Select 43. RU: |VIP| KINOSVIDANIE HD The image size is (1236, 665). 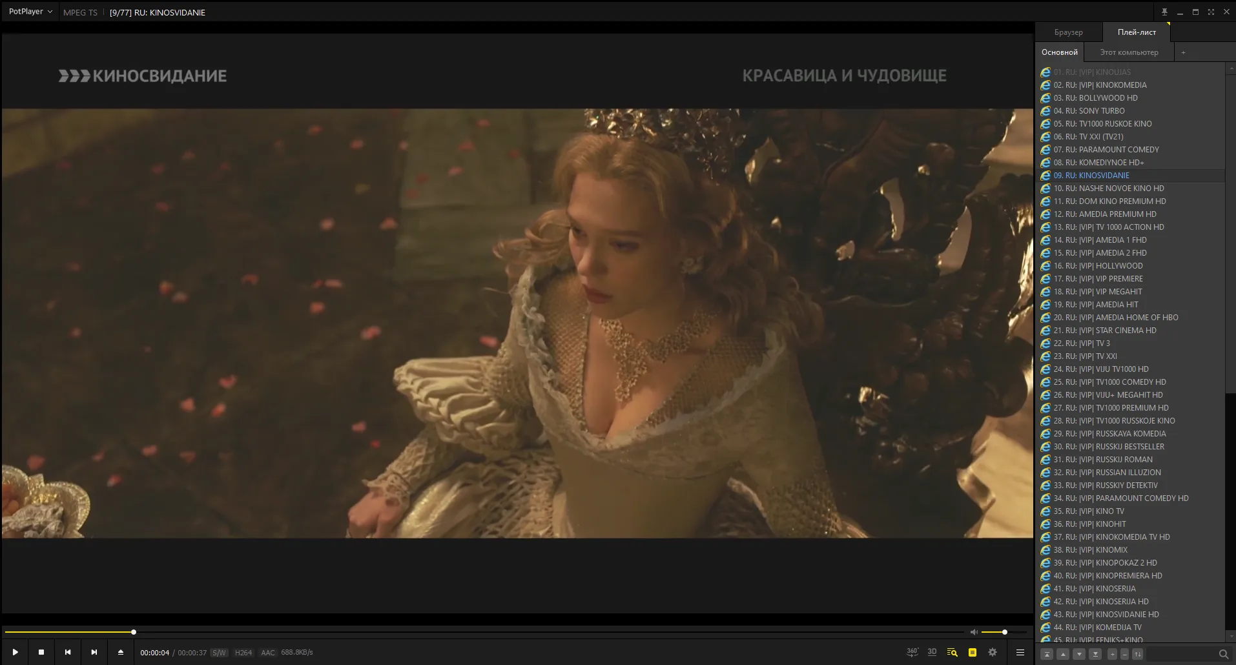point(1130,615)
